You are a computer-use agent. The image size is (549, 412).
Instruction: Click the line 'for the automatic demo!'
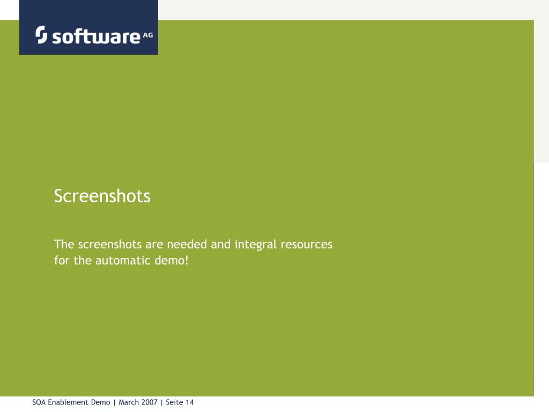pyautogui.click(x=121, y=260)
